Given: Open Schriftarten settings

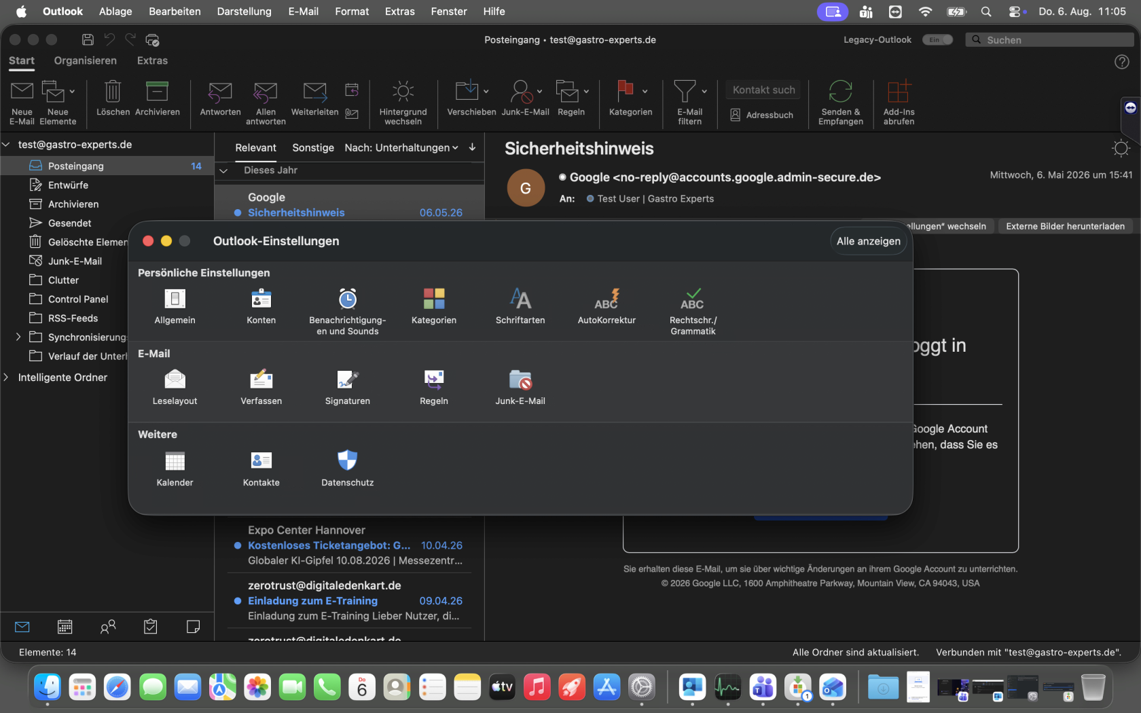Looking at the screenshot, I should coord(520,306).
